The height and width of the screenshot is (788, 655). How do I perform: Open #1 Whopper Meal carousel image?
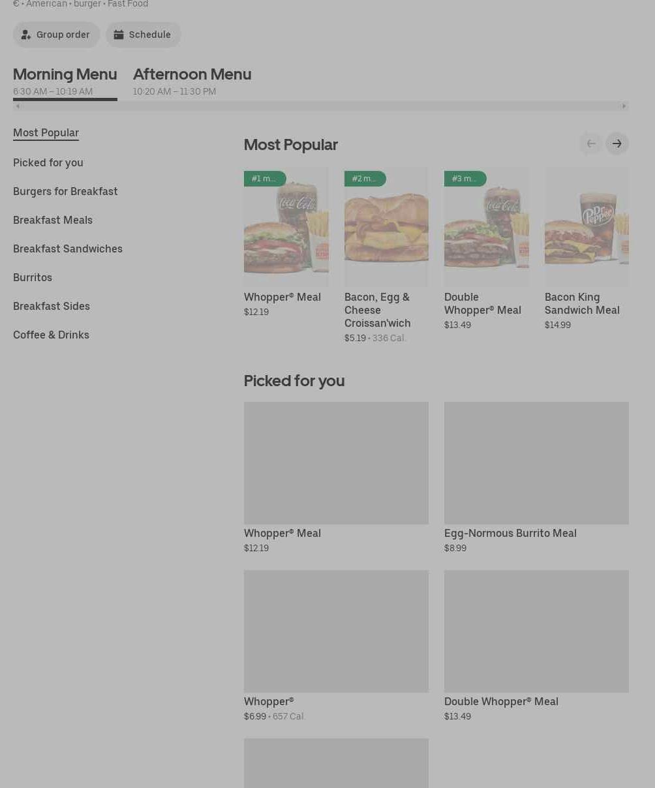[x=286, y=227]
